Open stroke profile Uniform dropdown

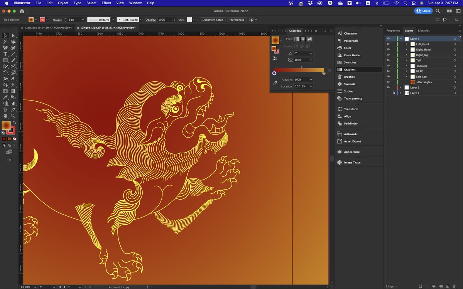(113, 20)
